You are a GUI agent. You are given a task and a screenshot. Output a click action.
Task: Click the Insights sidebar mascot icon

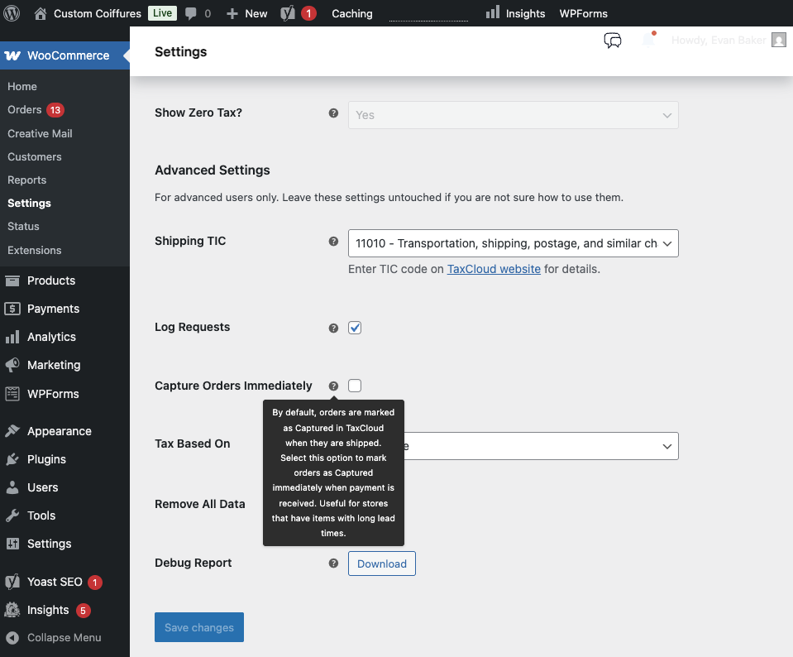12,610
